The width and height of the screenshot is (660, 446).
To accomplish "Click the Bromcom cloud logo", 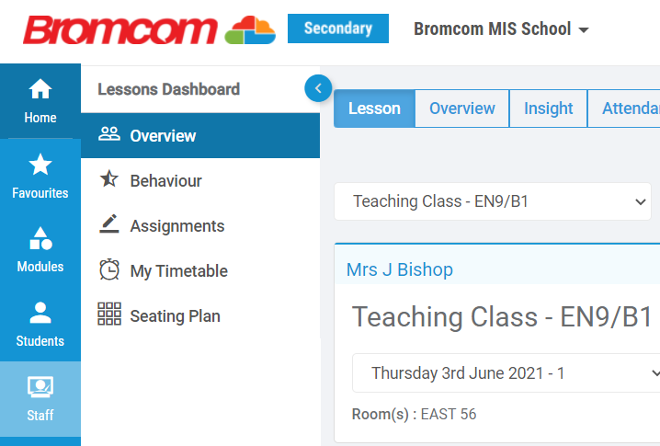I will pyautogui.click(x=250, y=30).
